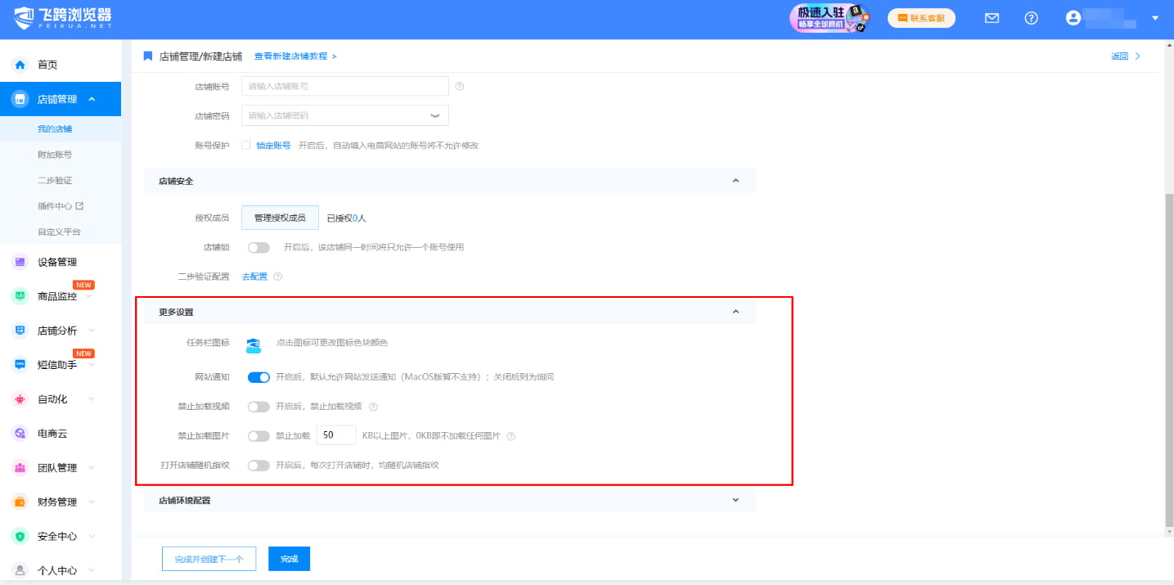Open the message envelope icon in the header
Image resolution: width=1174 pixels, height=585 pixels.
(991, 17)
